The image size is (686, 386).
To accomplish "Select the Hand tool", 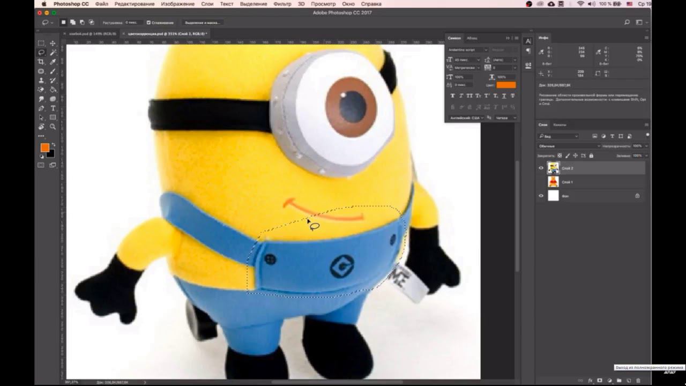I will coord(41,127).
